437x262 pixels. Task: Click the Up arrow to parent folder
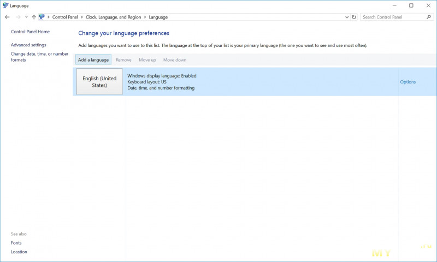34,17
